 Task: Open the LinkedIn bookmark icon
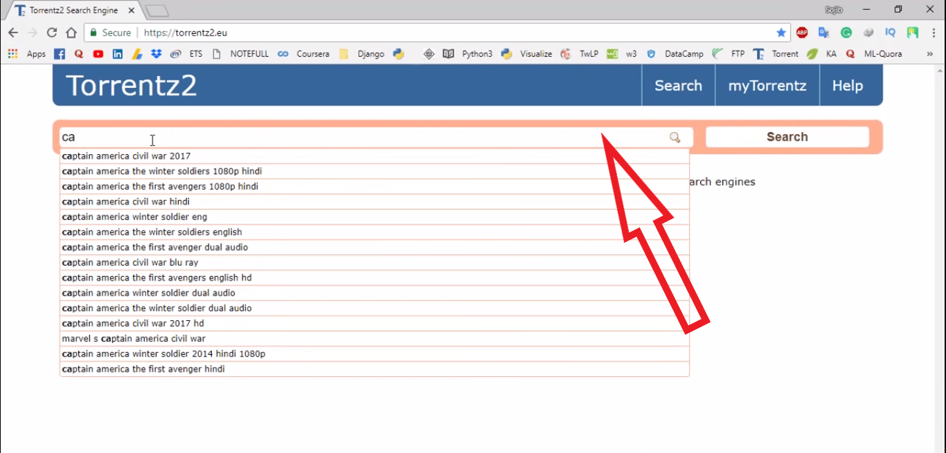(x=118, y=54)
